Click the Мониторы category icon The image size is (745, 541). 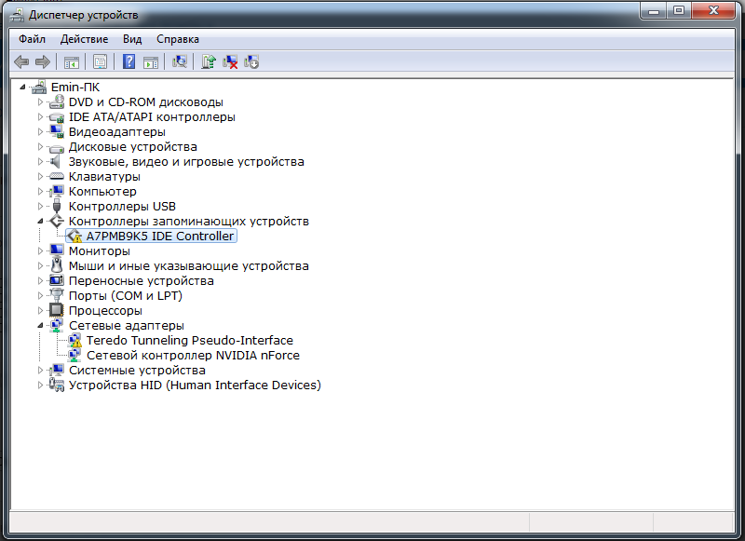pyautogui.click(x=57, y=250)
